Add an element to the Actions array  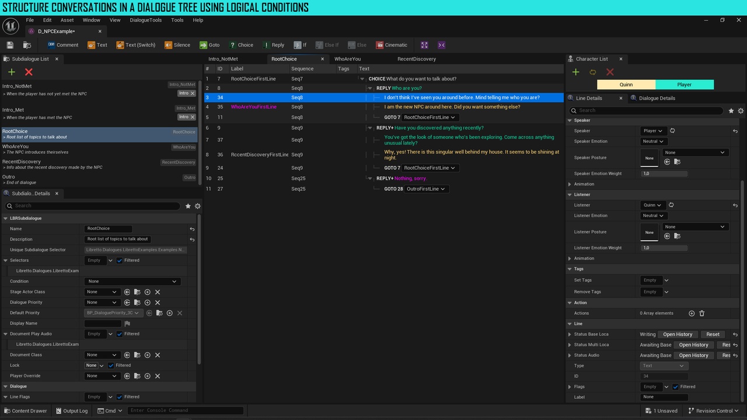pyautogui.click(x=692, y=313)
